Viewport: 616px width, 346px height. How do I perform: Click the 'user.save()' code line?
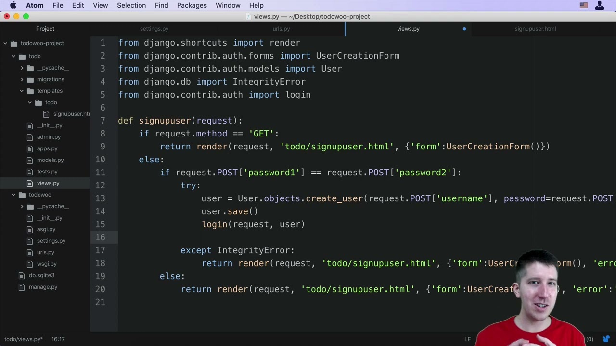point(230,211)
